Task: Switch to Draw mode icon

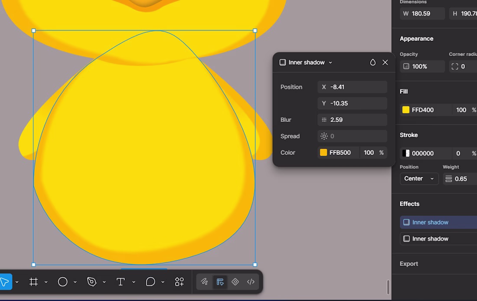Action: point(204,282)
